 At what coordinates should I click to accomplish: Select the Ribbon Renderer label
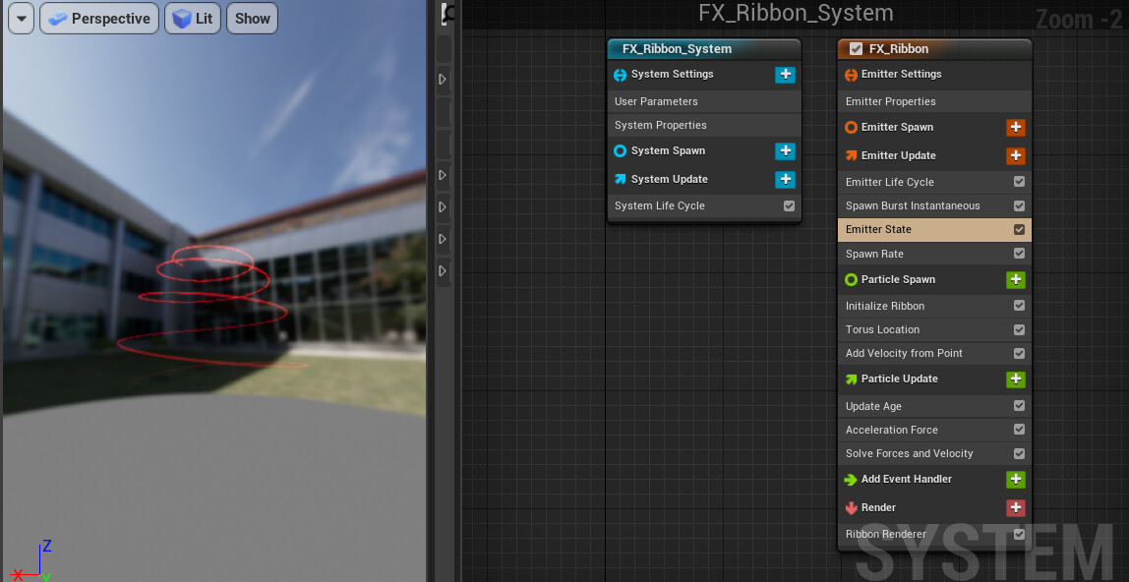(886, 534)
